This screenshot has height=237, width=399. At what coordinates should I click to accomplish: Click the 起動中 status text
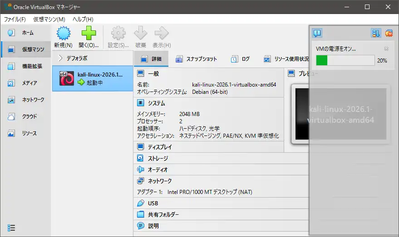[95, 82]
